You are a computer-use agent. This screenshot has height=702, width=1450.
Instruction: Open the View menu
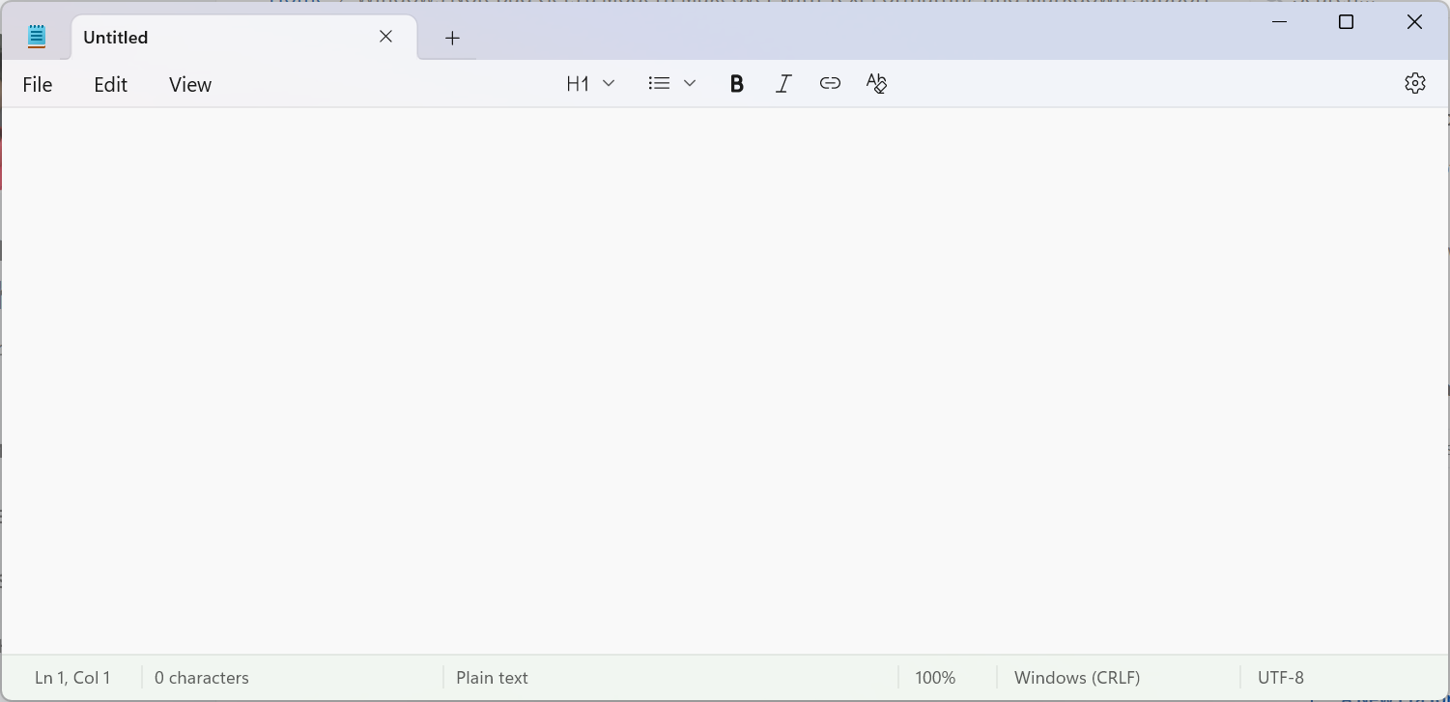click(x=189, y=84)
